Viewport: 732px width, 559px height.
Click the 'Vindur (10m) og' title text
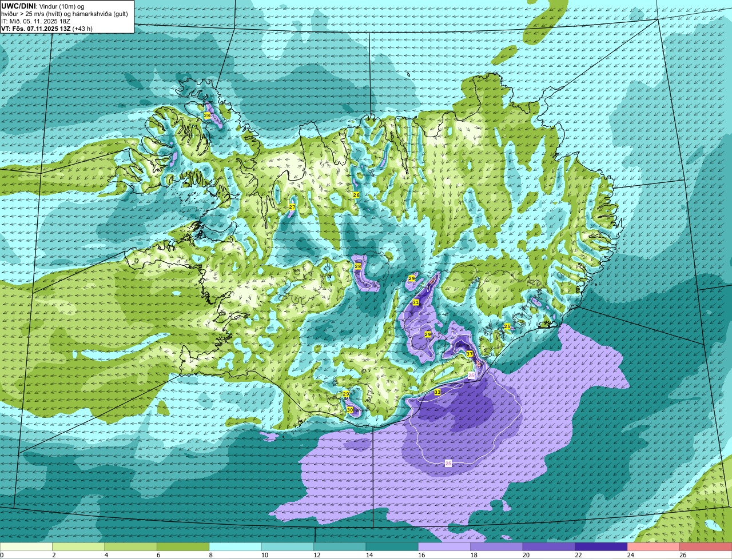coord(62,5)
